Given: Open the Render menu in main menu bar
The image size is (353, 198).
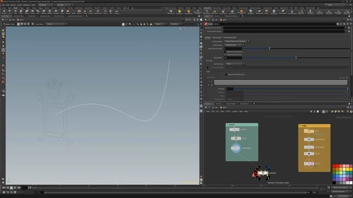Looking at the screenshot, I should click(x=13, y=5).
